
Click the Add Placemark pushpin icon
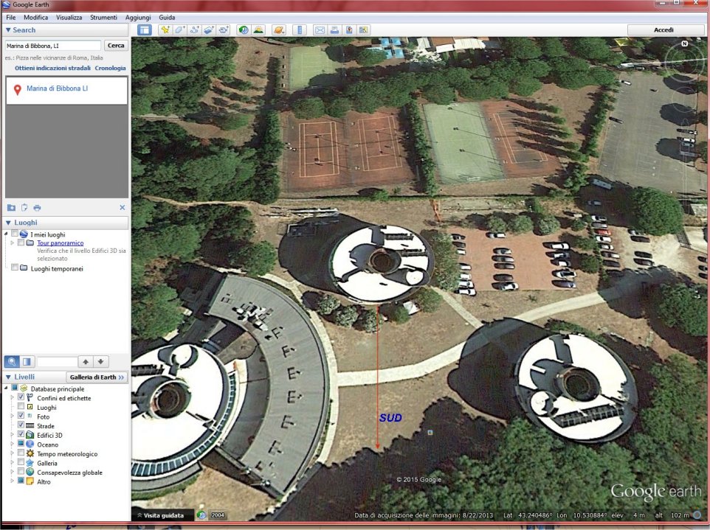point(165,30)
